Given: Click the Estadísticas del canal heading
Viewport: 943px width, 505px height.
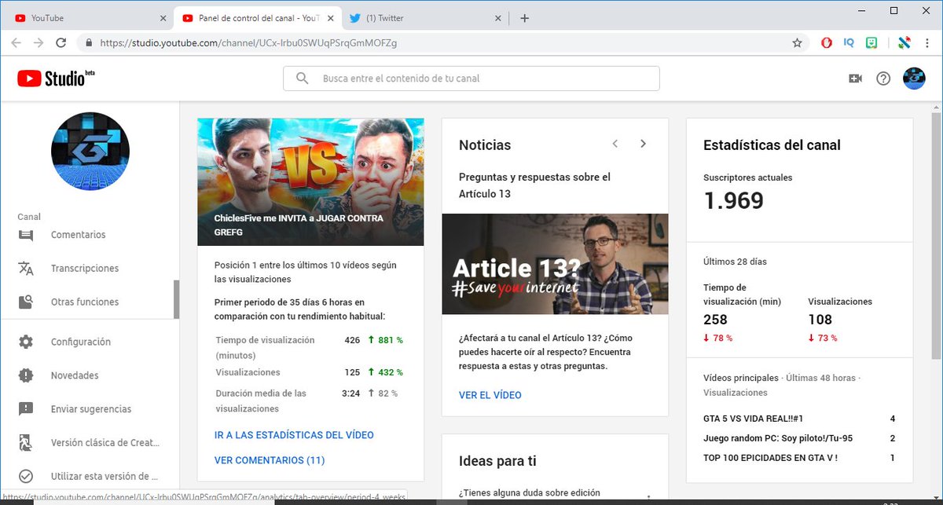Looking at the screenshot, I should 772,145.
